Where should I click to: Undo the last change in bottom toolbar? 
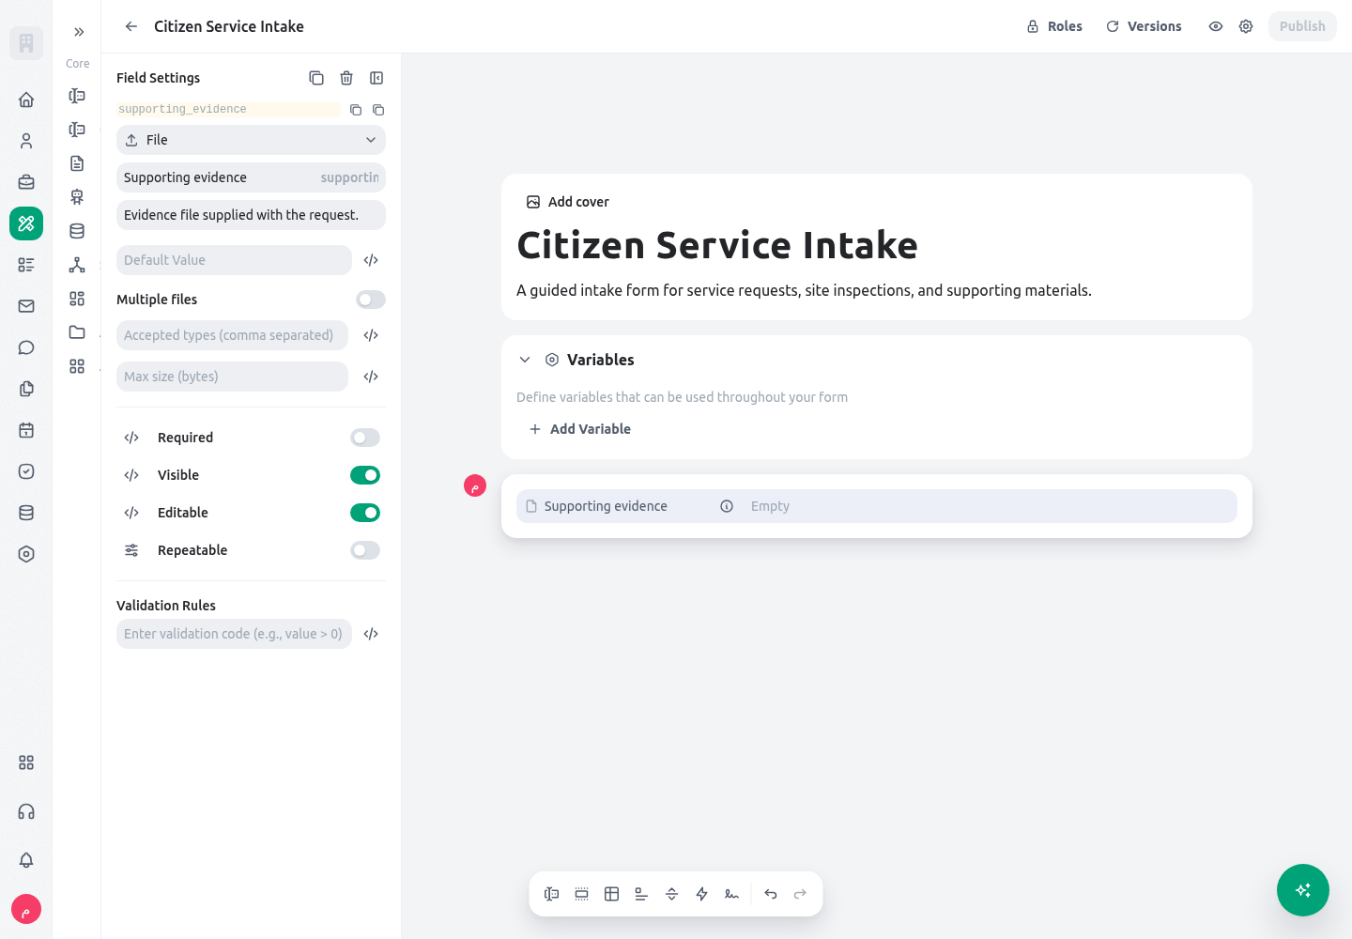[x=771, y=894]
